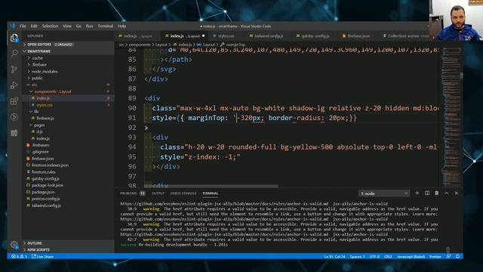Expand the node_modules folder

point(45,72)
